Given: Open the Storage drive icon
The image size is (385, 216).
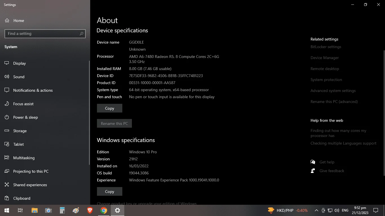Looking at the screenshot, I should coord(7,131).
